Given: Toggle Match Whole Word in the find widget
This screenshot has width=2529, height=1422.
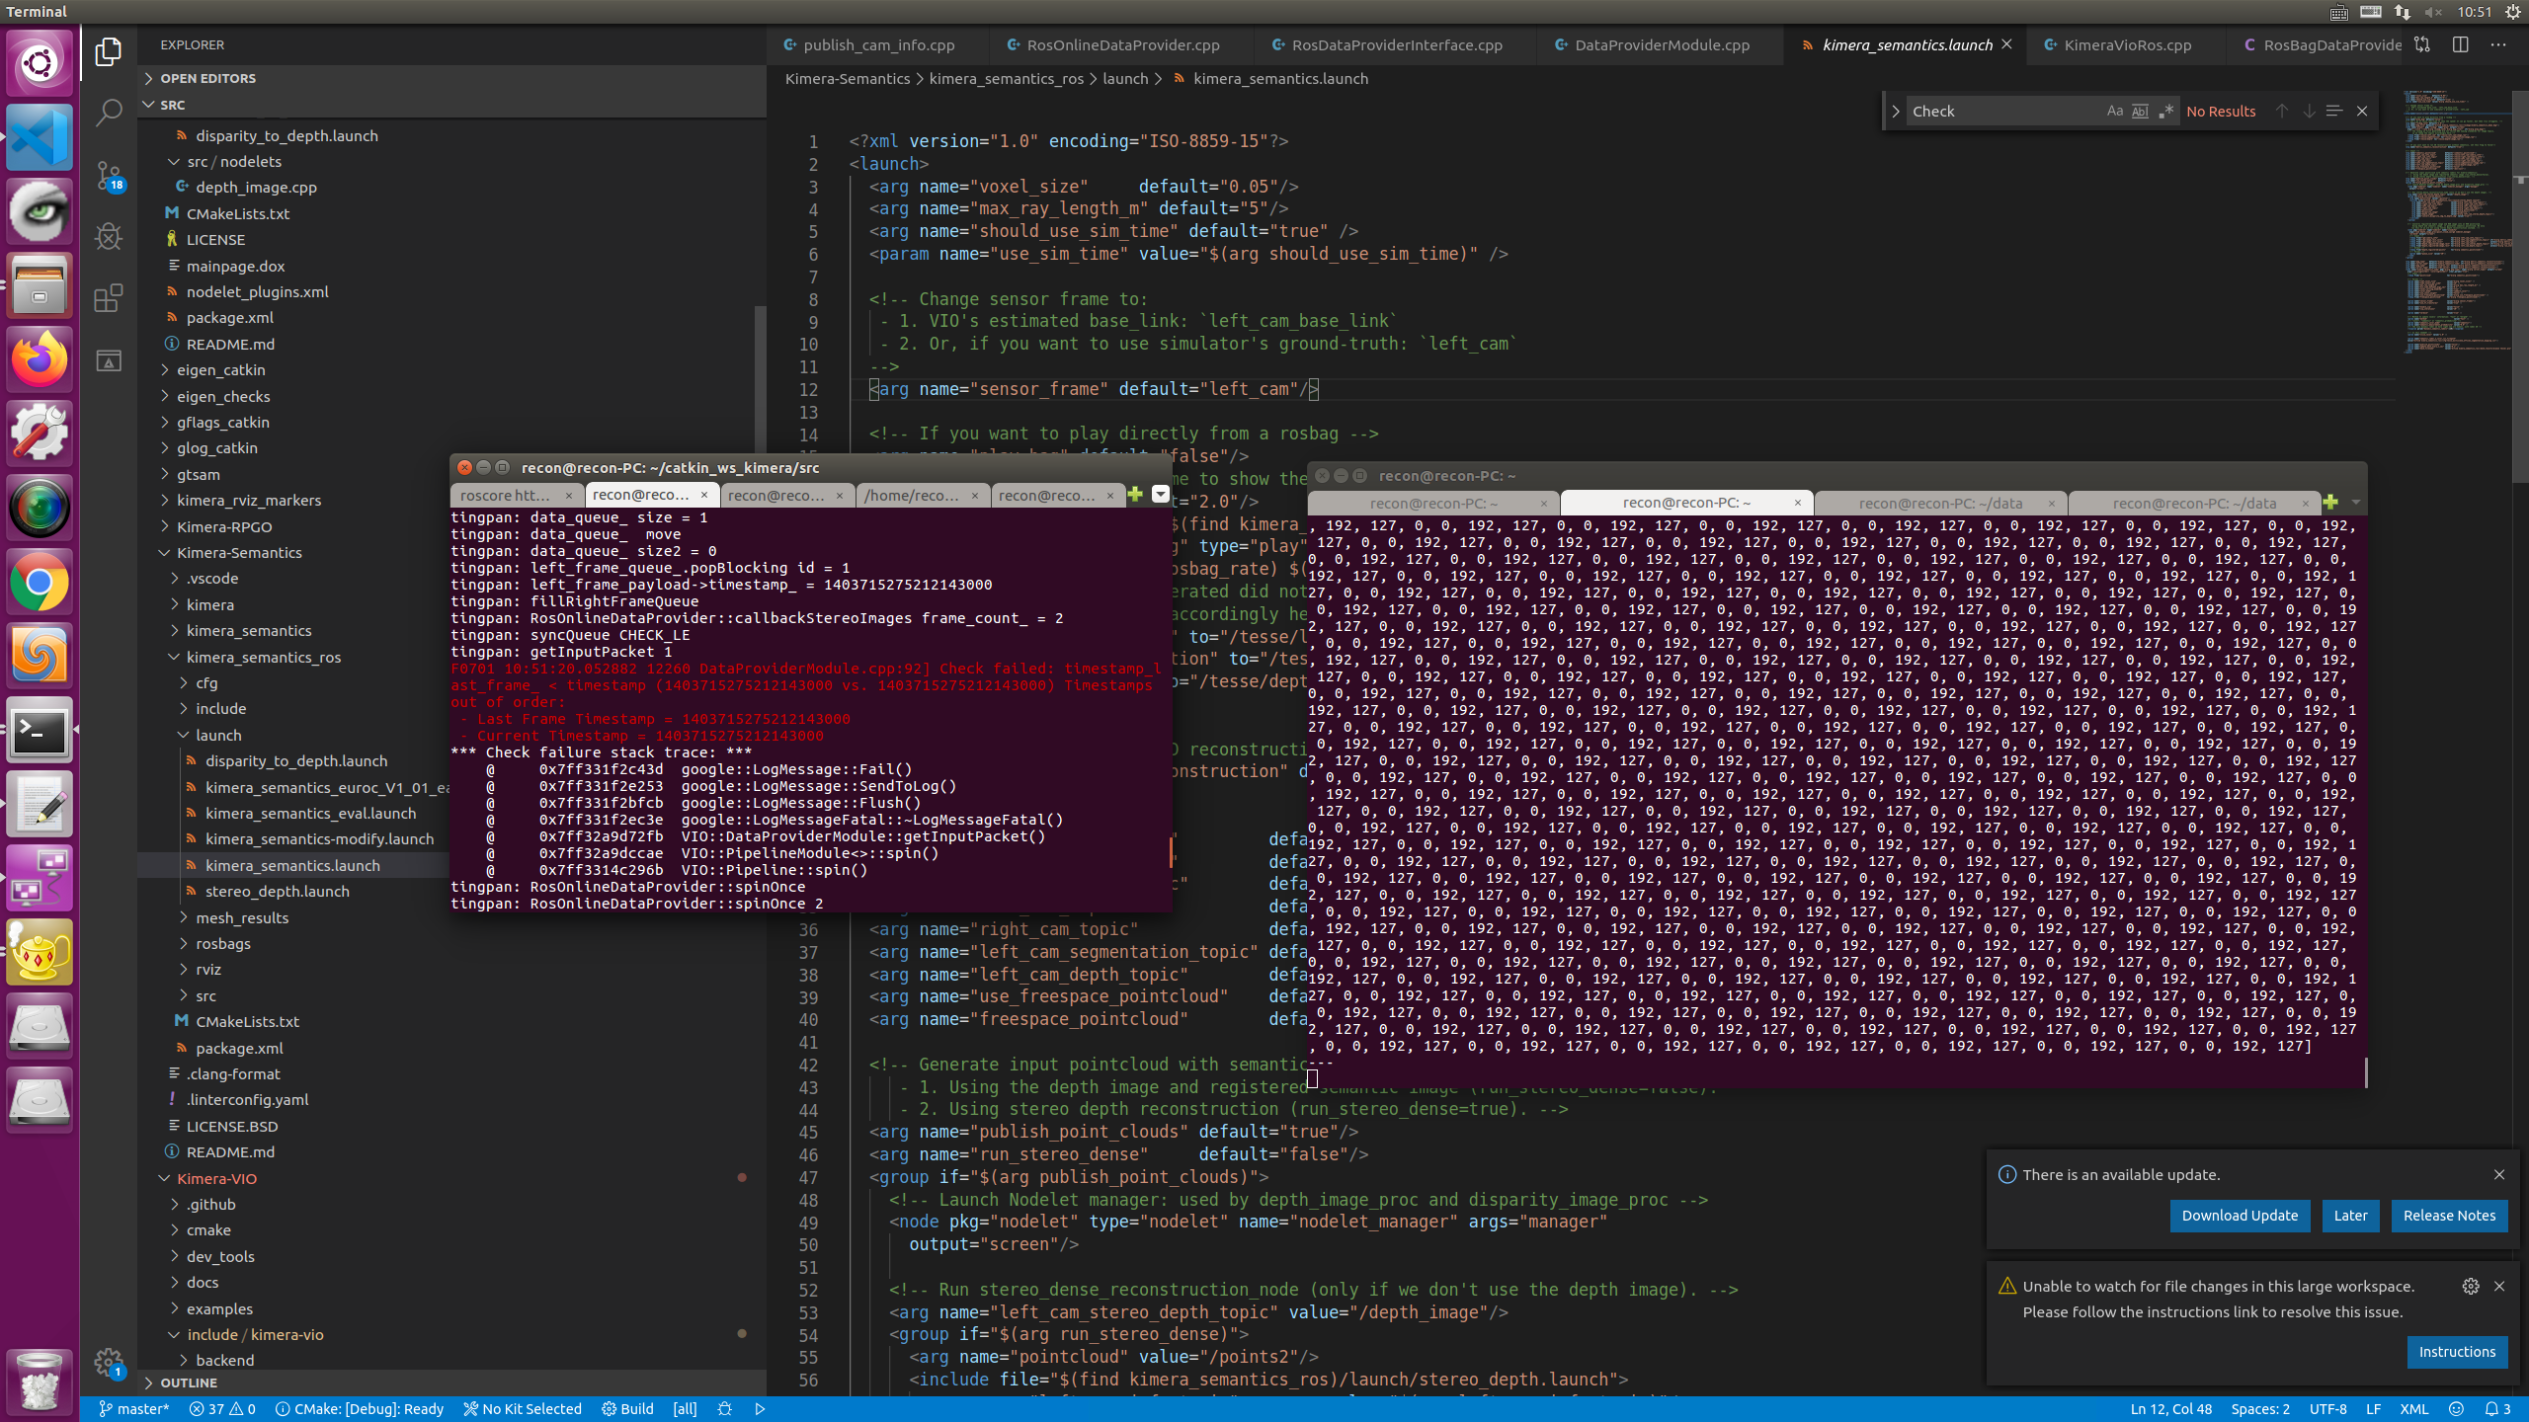Looking at the screenshot, I should [x=2139, y=111].
